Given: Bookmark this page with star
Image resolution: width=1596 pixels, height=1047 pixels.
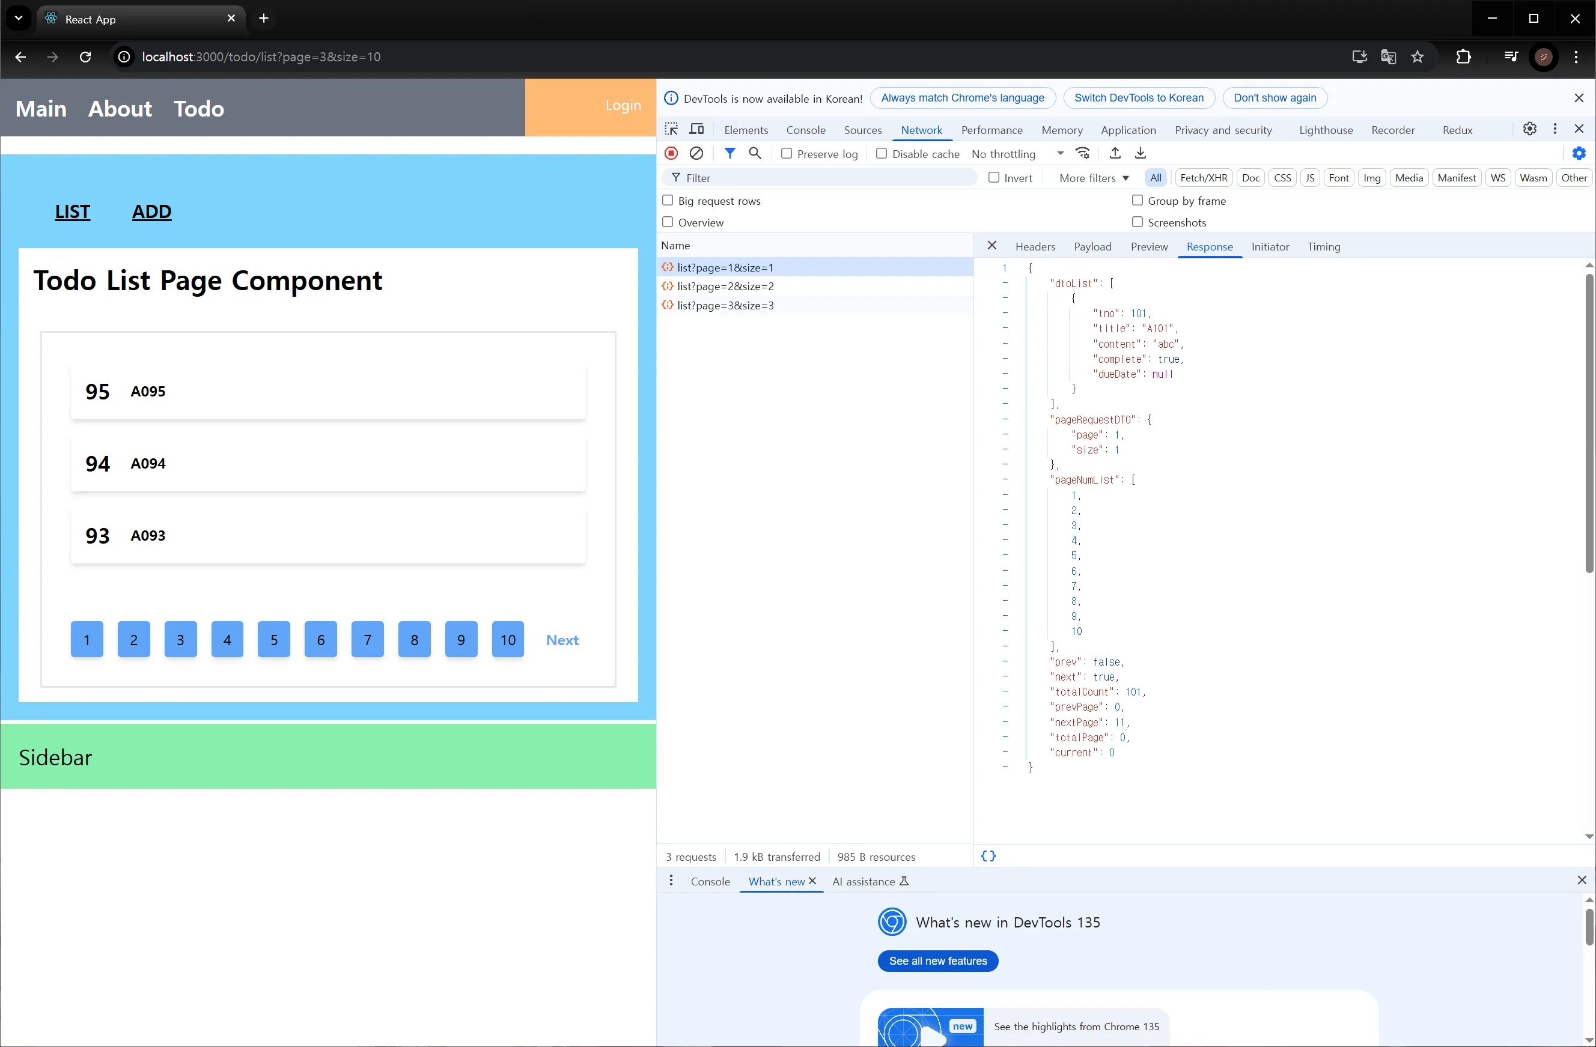Looking at the screenshot, I should (x=1417, y=57).
